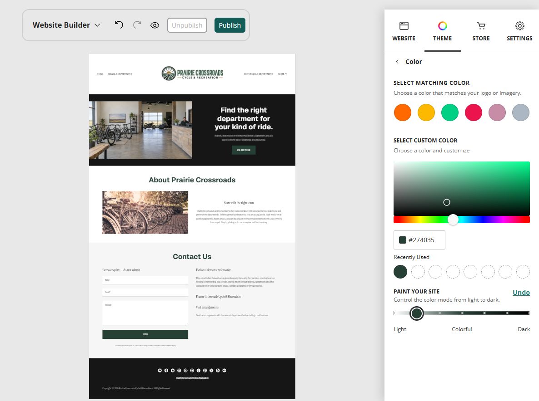Click the hero headline 'Find the right department'
The width and height of the screenshot is (539, 401).
[244, 118]
